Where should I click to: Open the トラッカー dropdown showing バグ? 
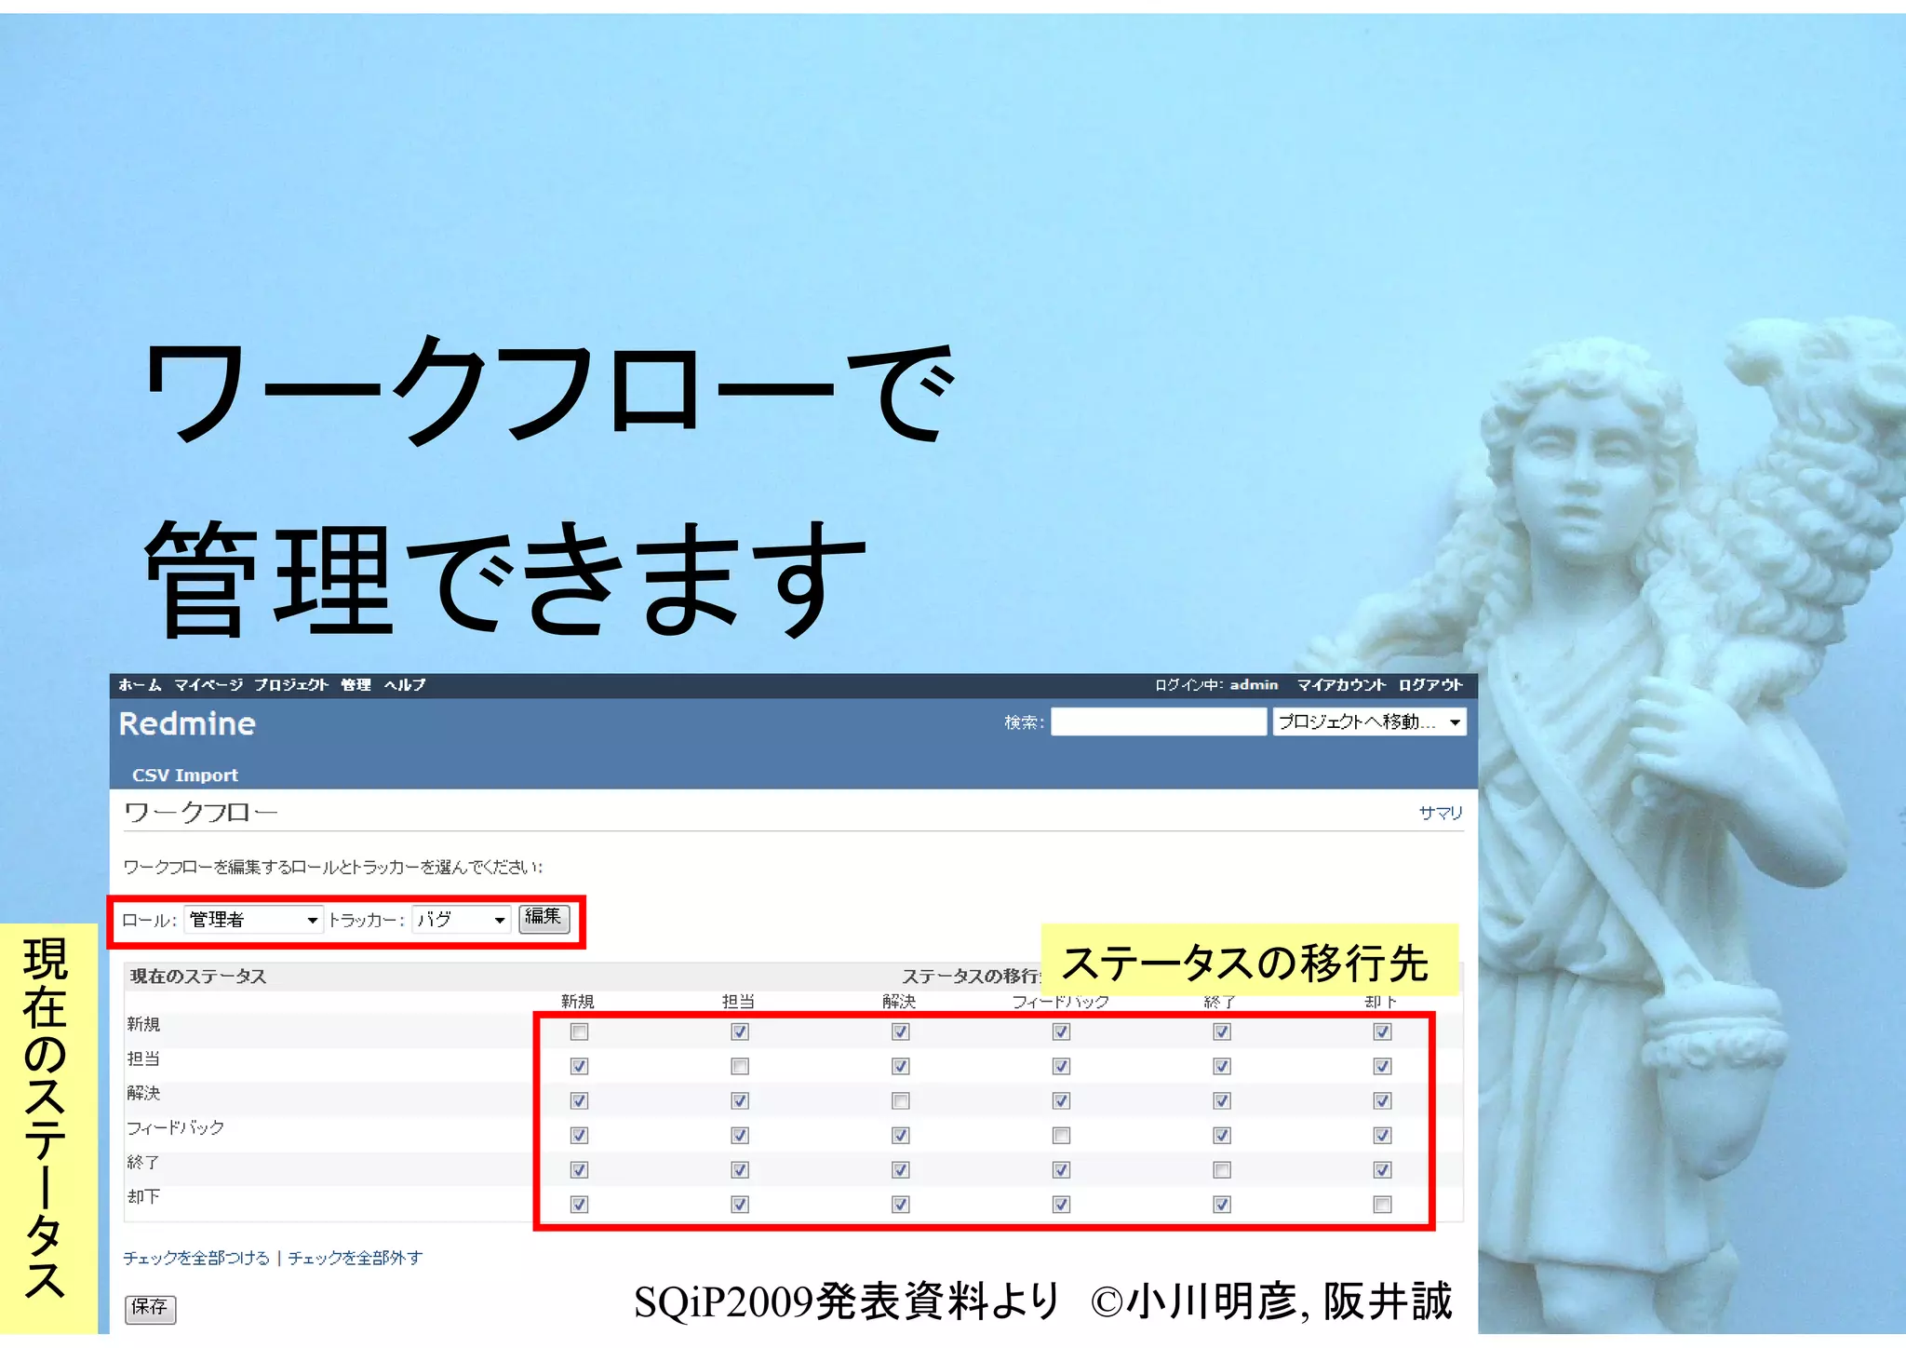(461, 920)
